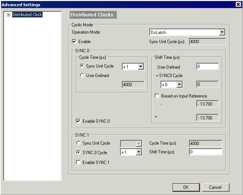Screen dimensions: 243x195
Task: Open the + SYNC0 Cycle x 0 dropdown
Action: (x=179, y=85)
